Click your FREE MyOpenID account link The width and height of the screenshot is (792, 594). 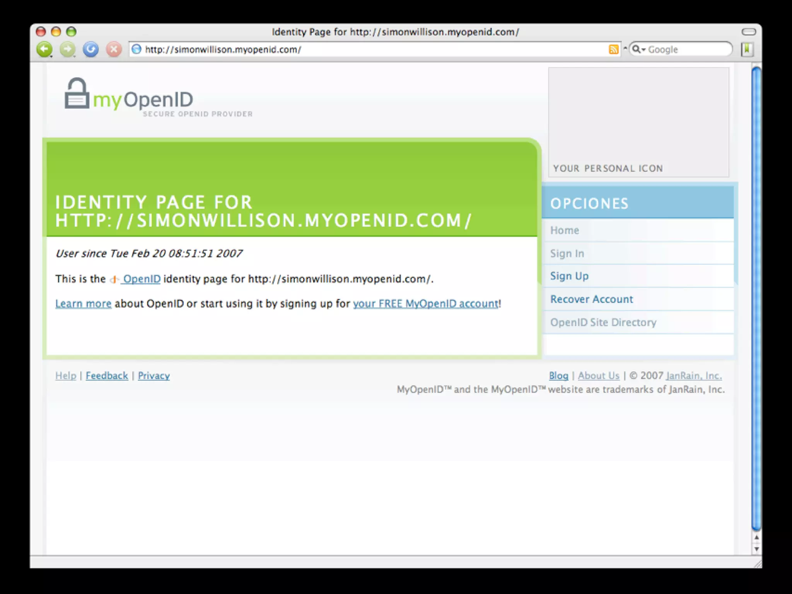[x=426, y=304]
